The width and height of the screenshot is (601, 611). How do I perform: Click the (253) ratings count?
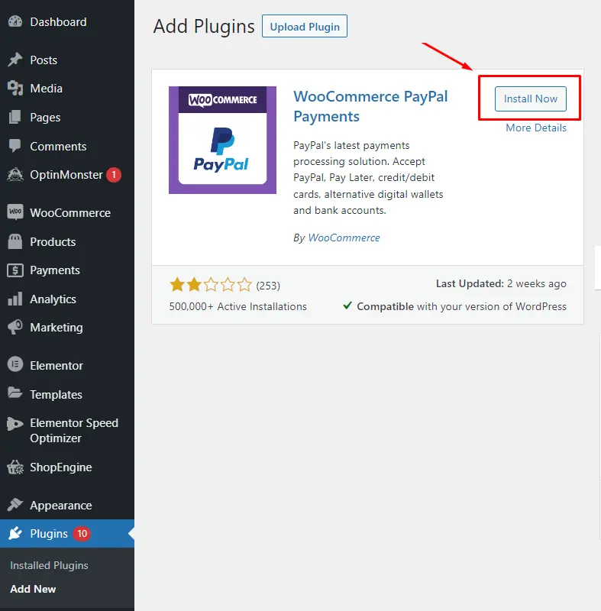pos(268,286)
